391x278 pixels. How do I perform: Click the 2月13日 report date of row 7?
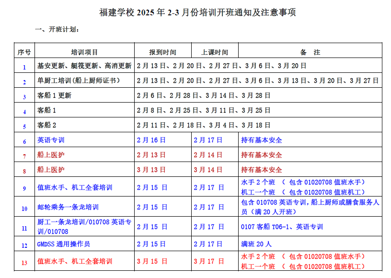click(151, 155)
